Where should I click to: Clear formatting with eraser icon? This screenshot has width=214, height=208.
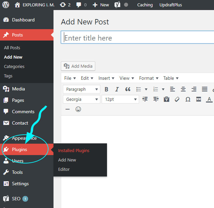pyautogui.click(x=177, y=99)
